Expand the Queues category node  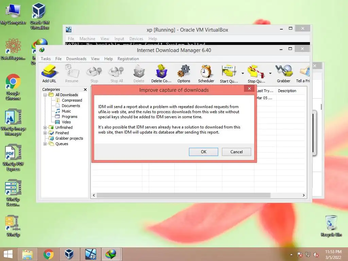(45, 144)
